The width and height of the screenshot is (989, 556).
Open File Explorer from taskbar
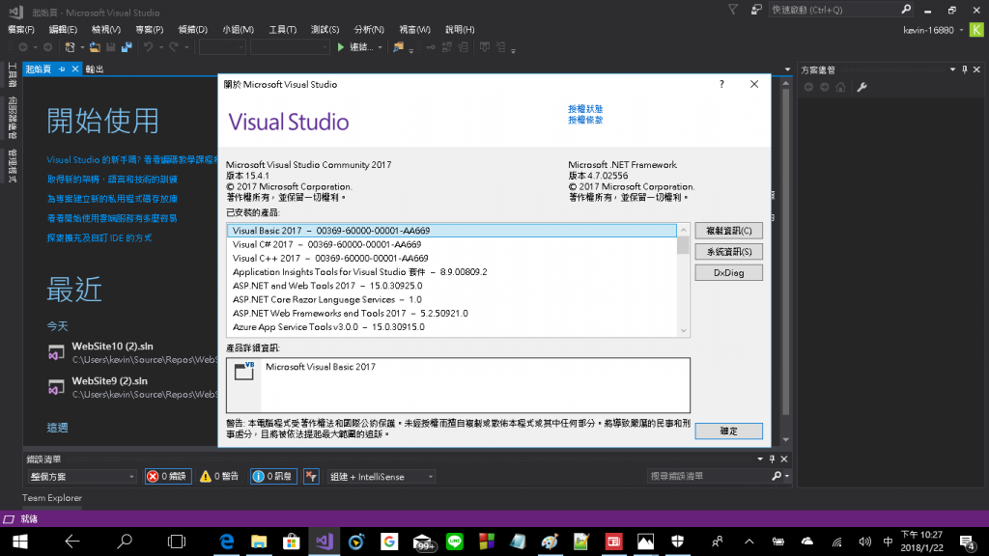click(259, 542)
